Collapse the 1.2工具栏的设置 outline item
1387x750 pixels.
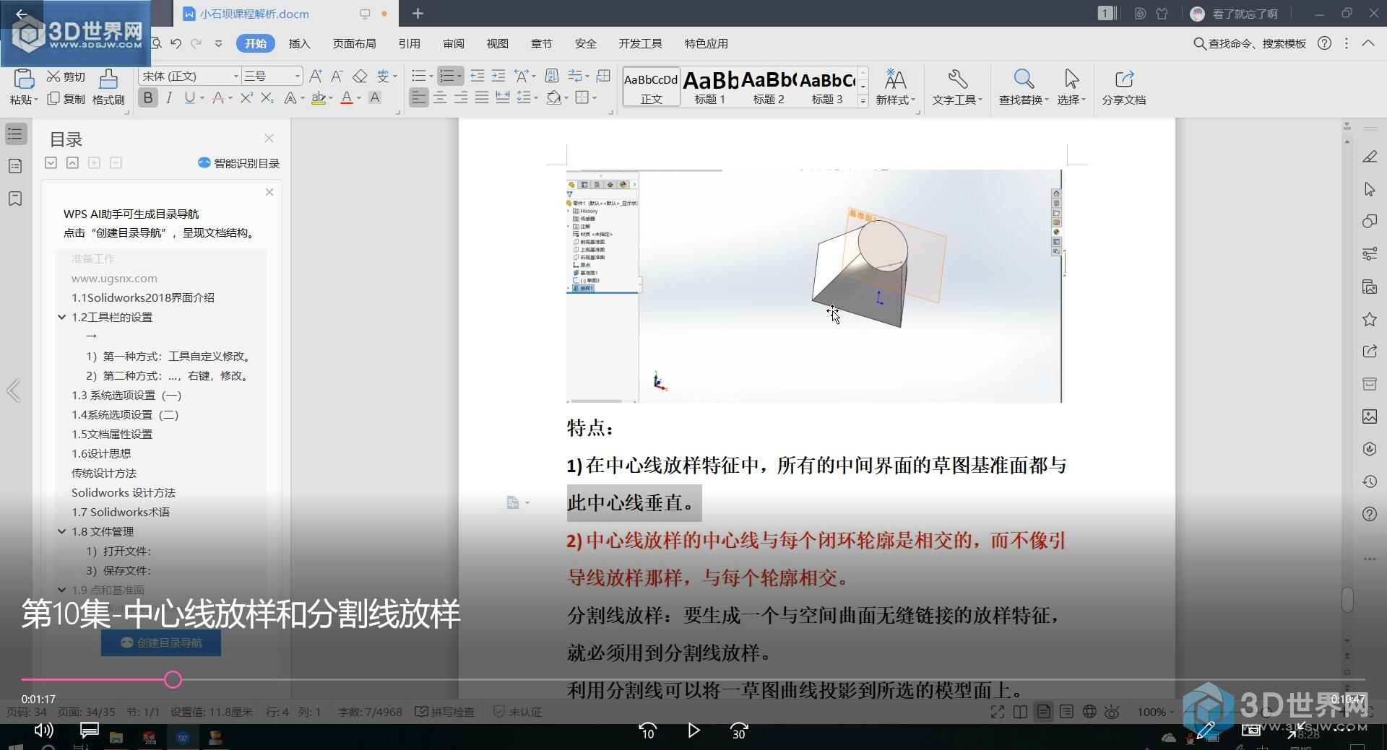pyautogui.click(x=62, y=317)
